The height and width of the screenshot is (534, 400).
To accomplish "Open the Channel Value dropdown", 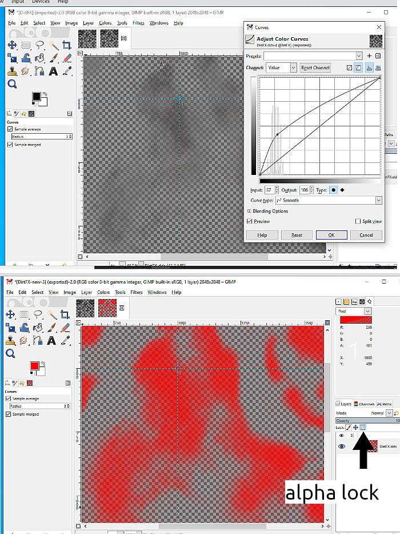I will [294, 68].
